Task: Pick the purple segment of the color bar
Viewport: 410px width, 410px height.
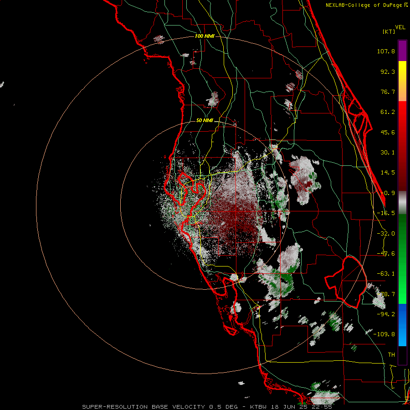Action: tap(402, 51)
